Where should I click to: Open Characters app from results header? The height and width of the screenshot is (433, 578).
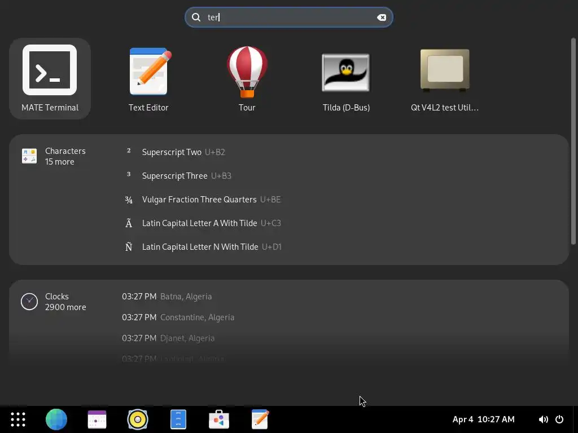(65, 151)
